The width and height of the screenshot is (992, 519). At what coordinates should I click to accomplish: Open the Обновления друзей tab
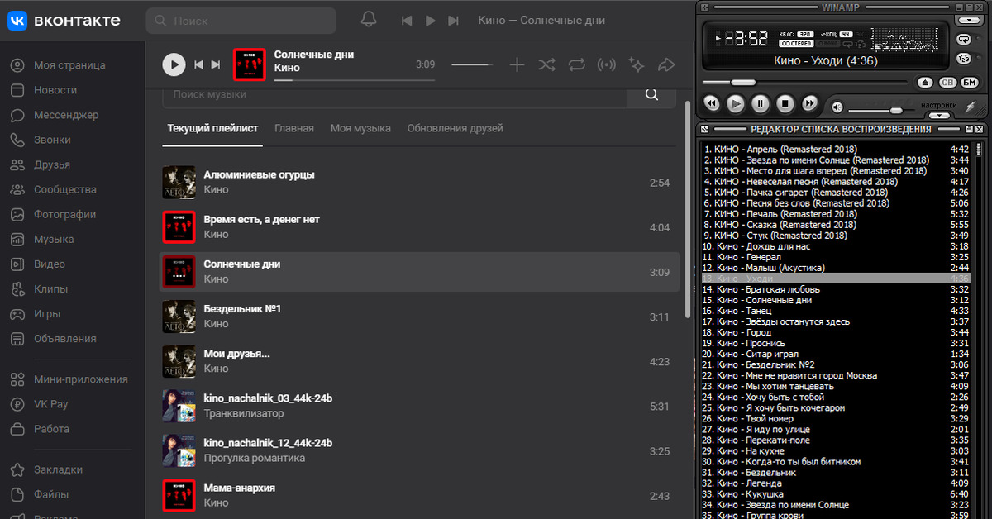(455, 128)
